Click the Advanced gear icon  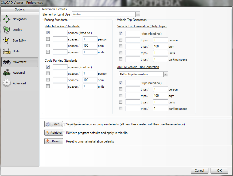pyautogui.click(x=6, y=83)
